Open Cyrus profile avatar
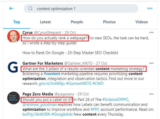The height and width of the screenshot is (119, 160). click(13, 36)
